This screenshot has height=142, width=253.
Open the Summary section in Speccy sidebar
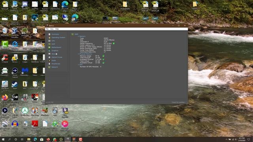[x=55, y=34]
